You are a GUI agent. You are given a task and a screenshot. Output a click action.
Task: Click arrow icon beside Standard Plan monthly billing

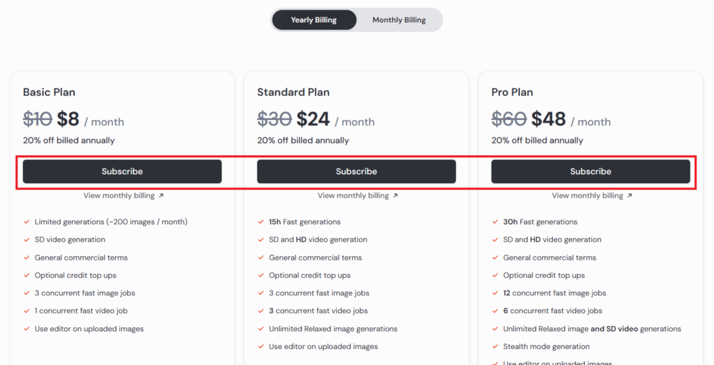395,196
